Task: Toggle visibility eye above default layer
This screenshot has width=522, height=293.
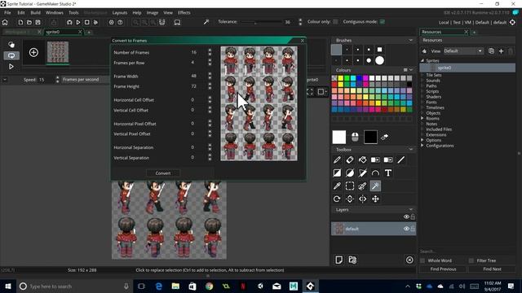Action: click(x=406, y=216)
